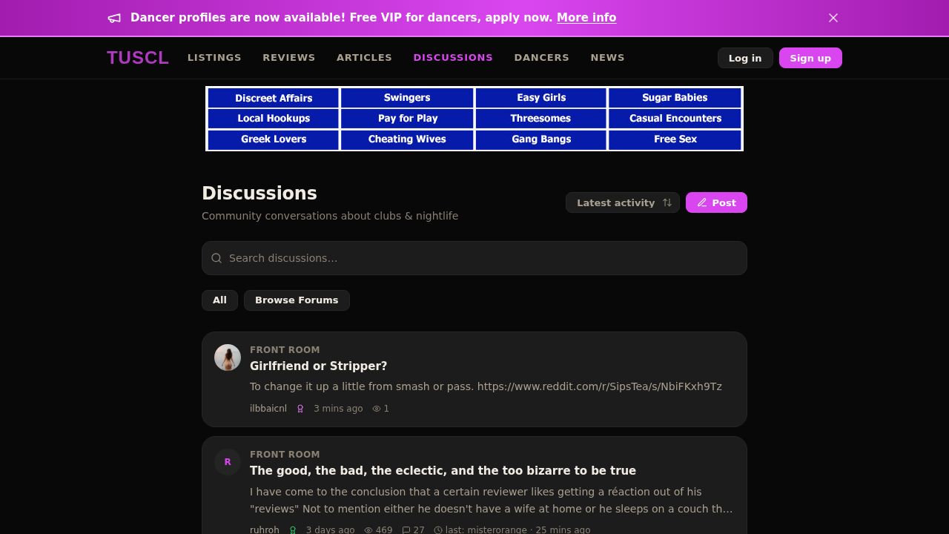Click FRONT ROOM label above Girlfriend or Stripper
Image resolution: width=949 pixels, height=534 pixels.
(x=285, y=350)
